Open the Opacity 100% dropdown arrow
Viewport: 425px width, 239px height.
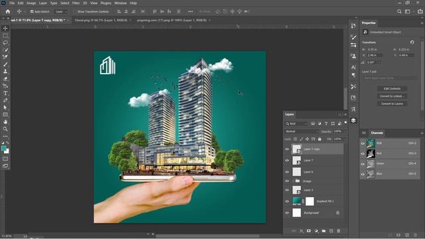point(345,131)
